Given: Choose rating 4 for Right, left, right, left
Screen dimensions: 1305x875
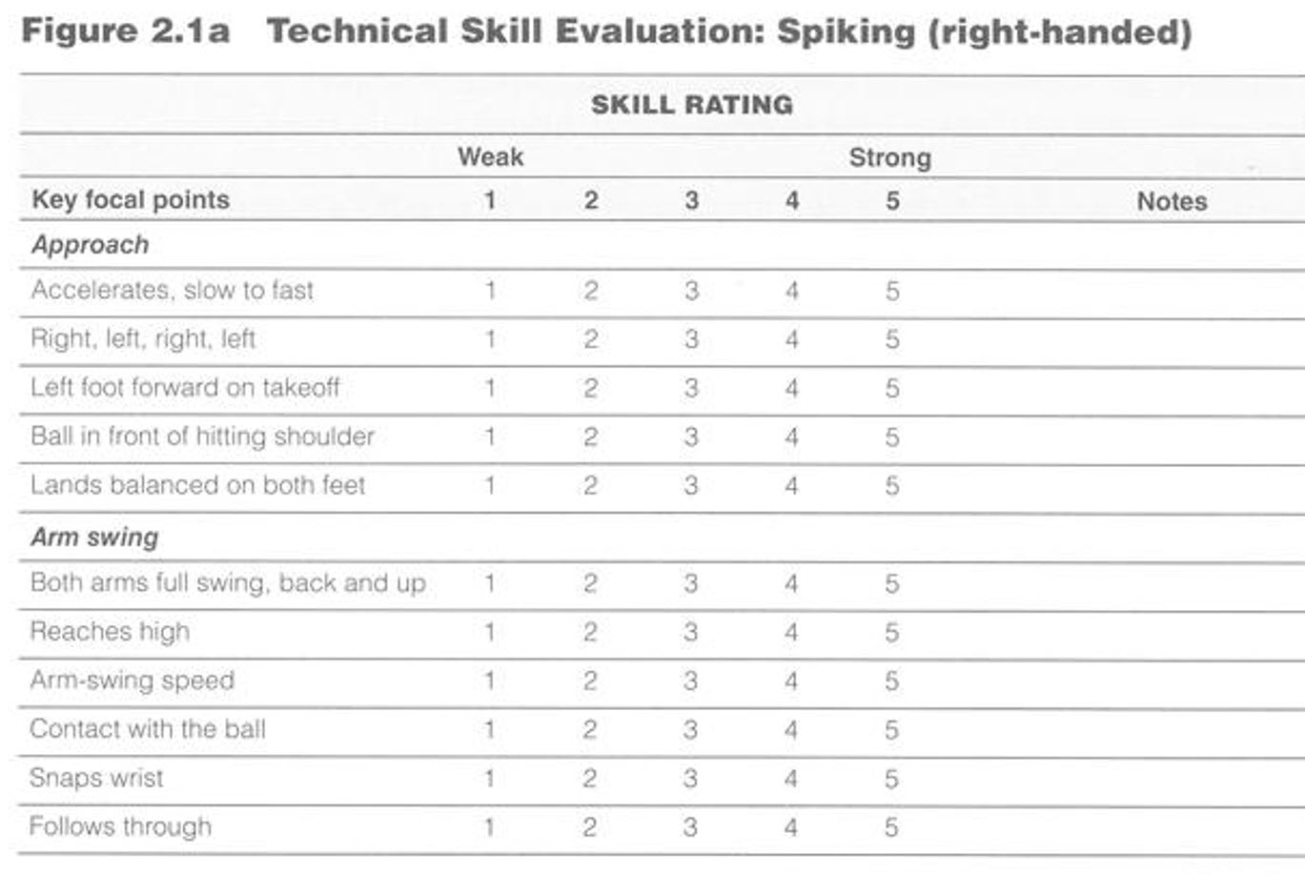Looking at the screenshot, I should [791, 339].
